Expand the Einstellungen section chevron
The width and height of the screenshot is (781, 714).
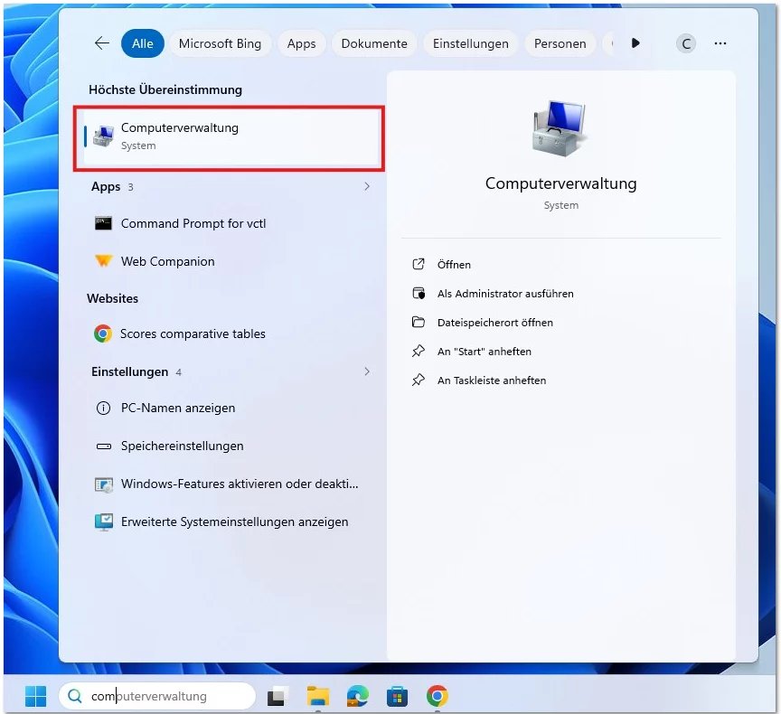click(367, 371)
